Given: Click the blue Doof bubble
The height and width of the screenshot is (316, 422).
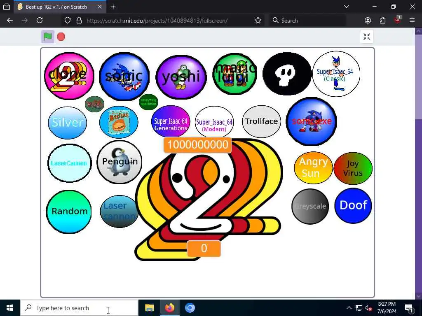Looking at the screenshot, I should pos(353,206).
